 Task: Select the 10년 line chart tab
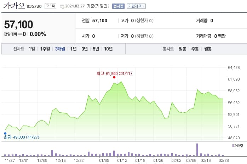108,49
